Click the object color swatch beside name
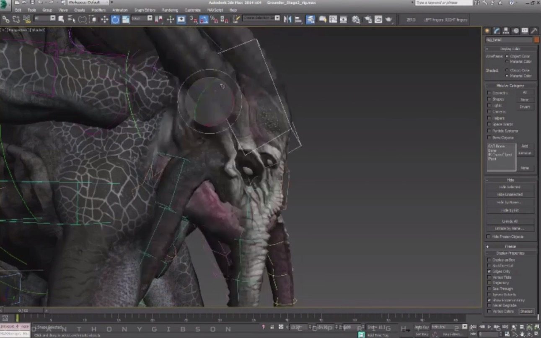This screenshot has height=338, width=541. 536,40
